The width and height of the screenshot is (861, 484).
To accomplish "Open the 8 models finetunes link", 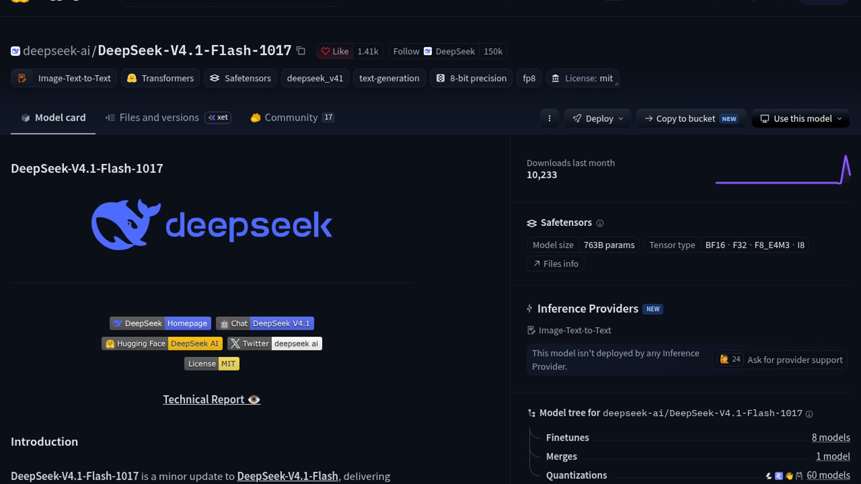I will click(x=831, y=438).
